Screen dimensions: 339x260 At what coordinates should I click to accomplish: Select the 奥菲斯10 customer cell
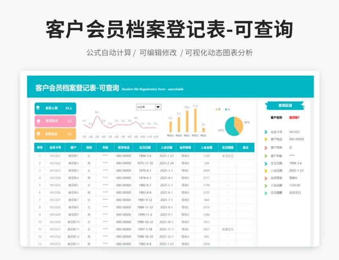pyautogui.click(x=73, y=222)
